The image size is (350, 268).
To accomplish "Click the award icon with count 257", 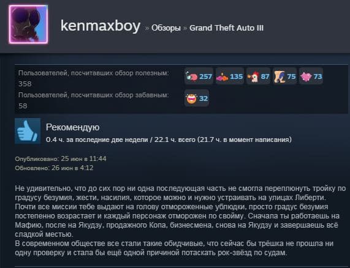I will tap(199, 76).
